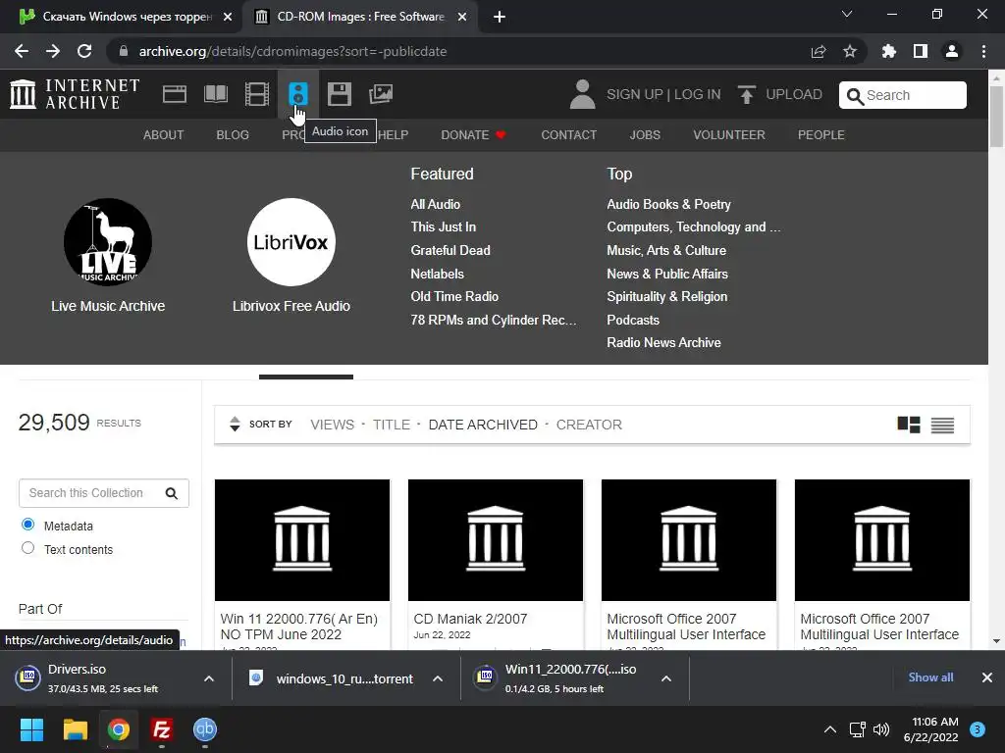Screen dimensions: 1005x753
Task: Reload the page
Action: [84, 51]
